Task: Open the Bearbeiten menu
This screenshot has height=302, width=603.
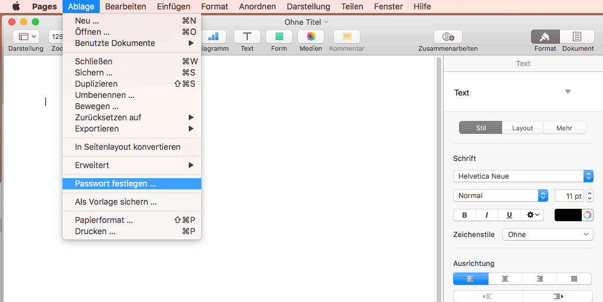Action: [125, 6]
